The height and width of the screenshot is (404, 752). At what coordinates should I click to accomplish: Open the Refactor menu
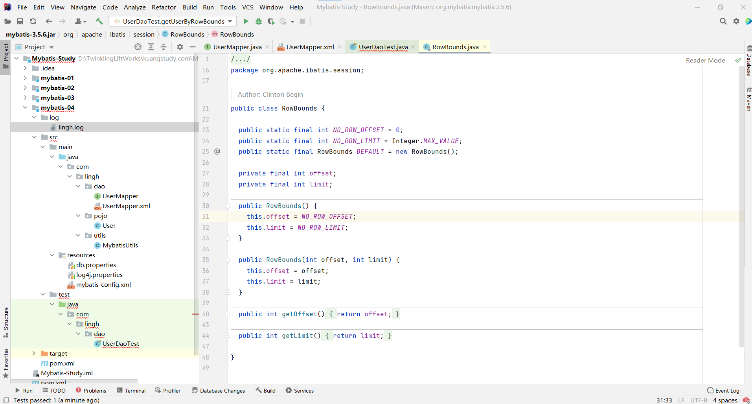tap(164, 7)
